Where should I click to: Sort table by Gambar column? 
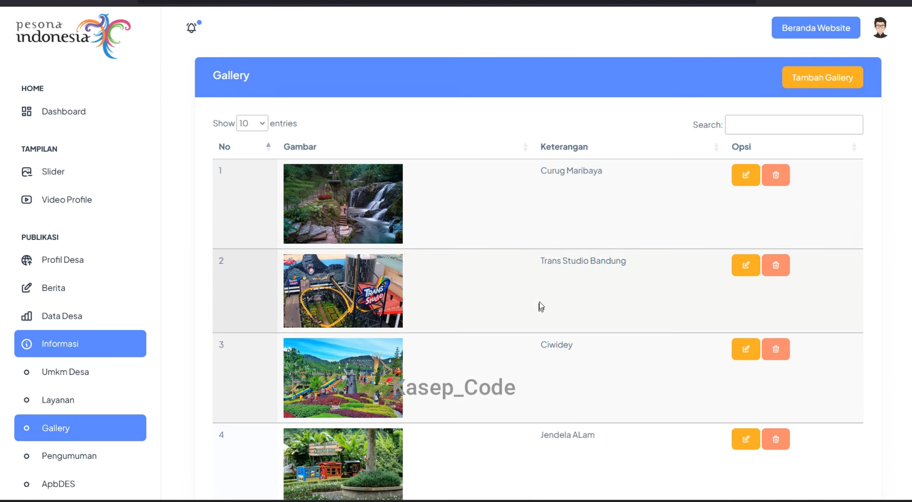405,147
